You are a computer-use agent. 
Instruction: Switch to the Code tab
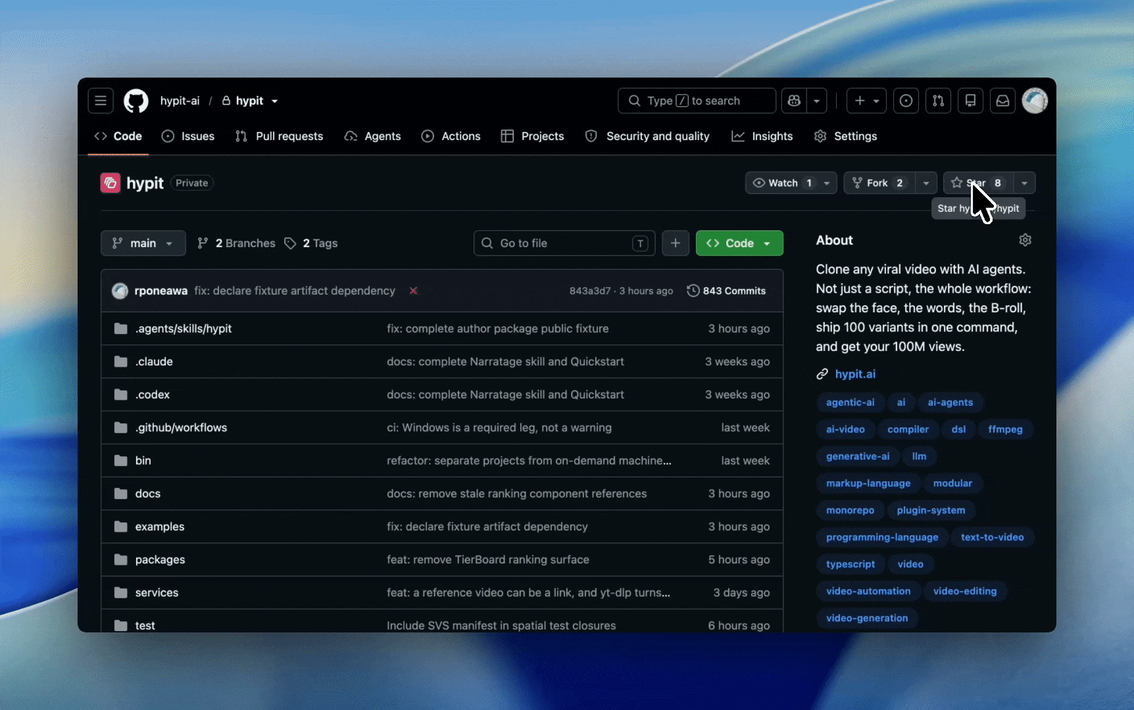coord(118,136)
